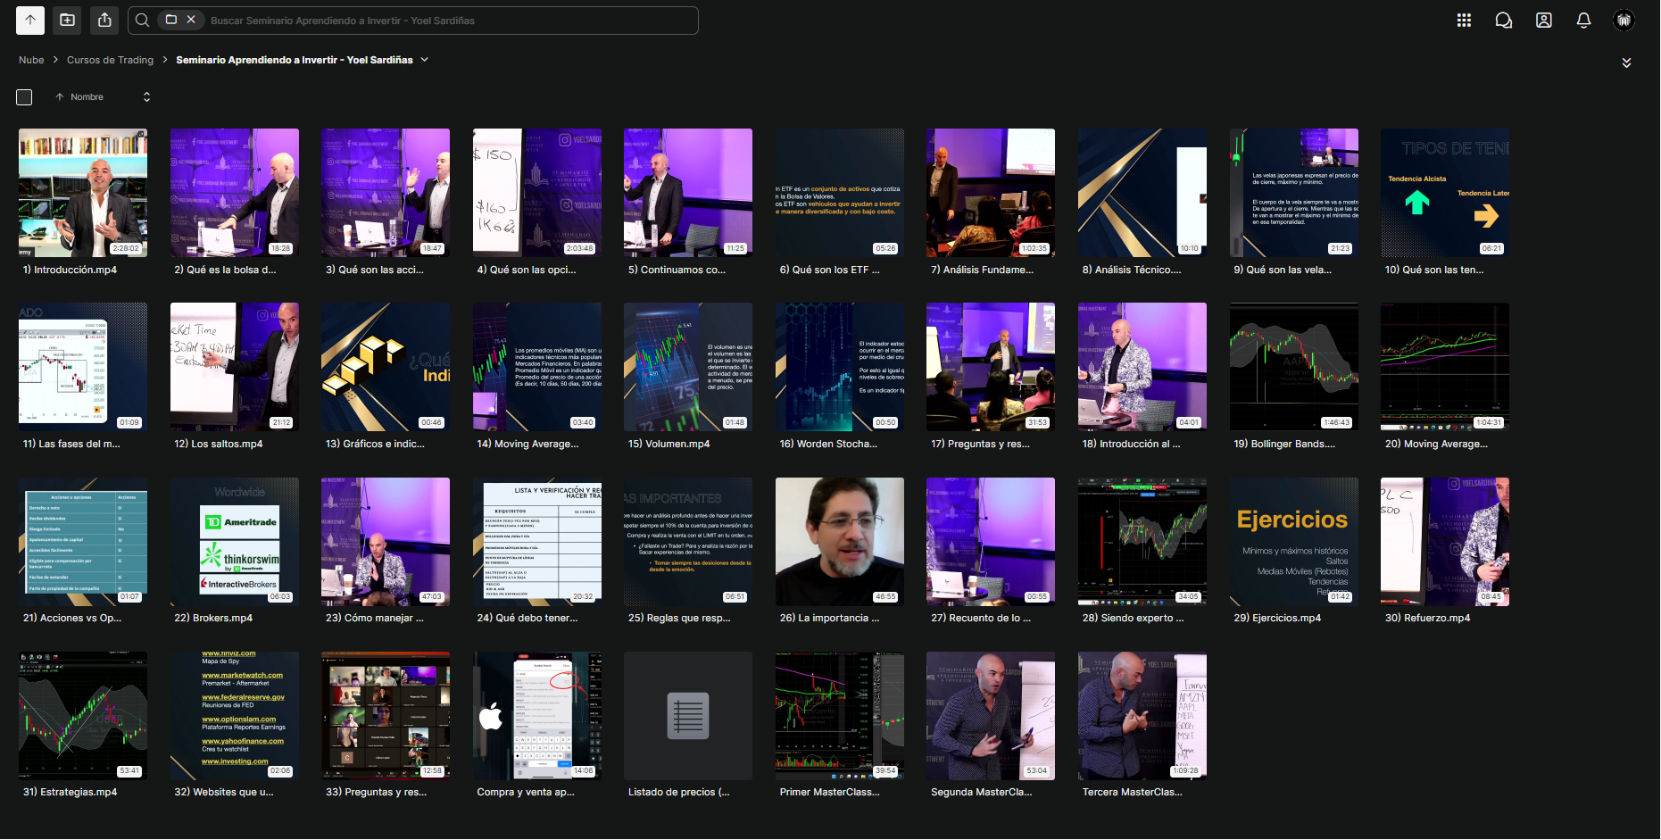Open the notifications bell

[1583, 20]
